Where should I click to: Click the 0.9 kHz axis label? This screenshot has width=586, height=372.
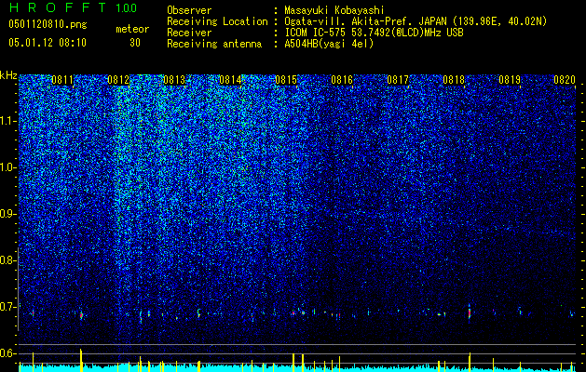(8, 214)
